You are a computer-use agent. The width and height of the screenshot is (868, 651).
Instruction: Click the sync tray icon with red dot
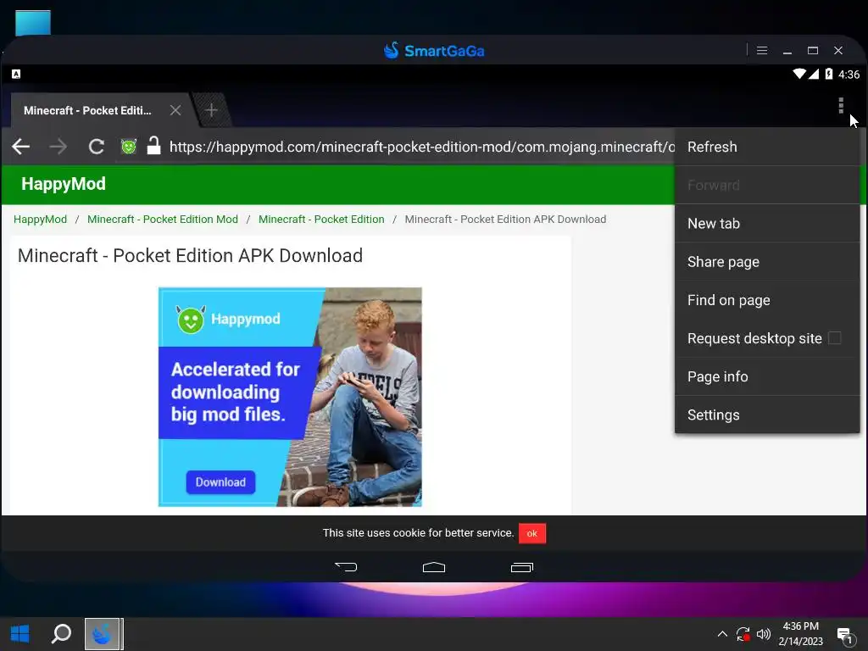pos(743,634)
